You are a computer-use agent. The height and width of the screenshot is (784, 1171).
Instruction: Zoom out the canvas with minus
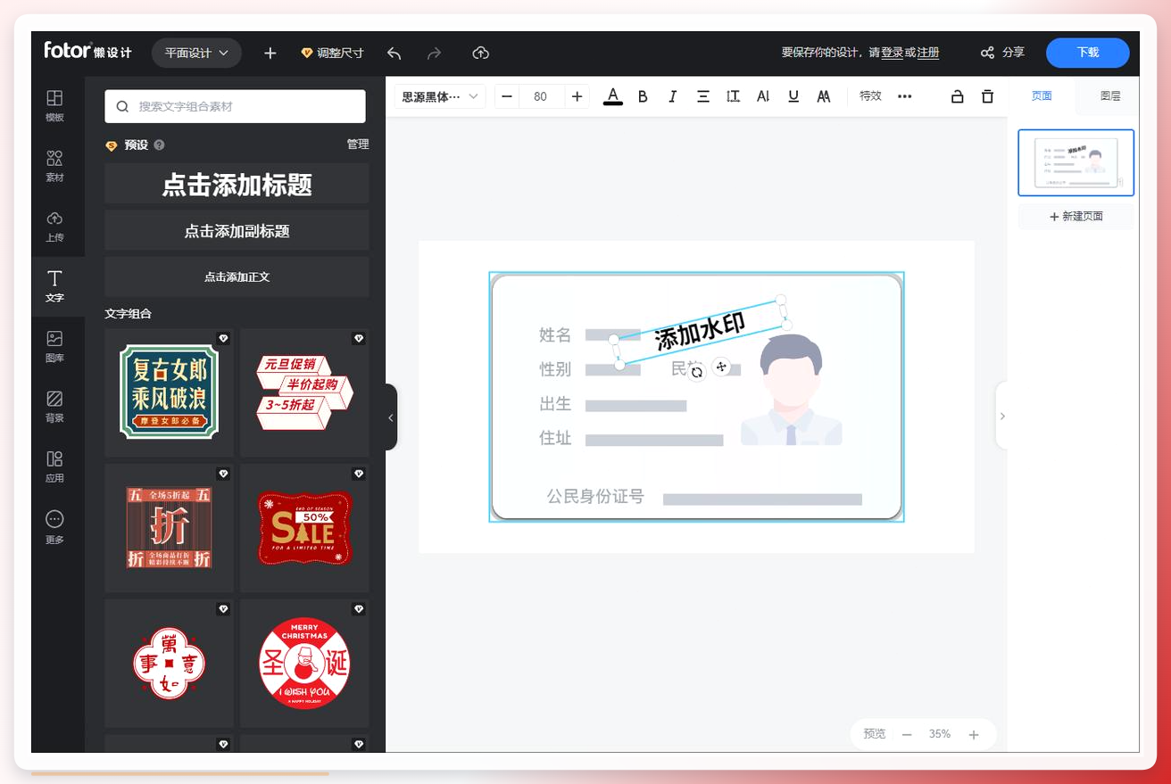907,735
